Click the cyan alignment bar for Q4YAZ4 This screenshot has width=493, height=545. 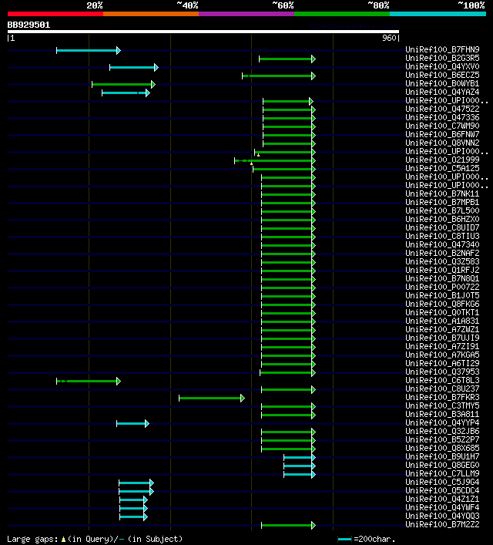[126, 93]
